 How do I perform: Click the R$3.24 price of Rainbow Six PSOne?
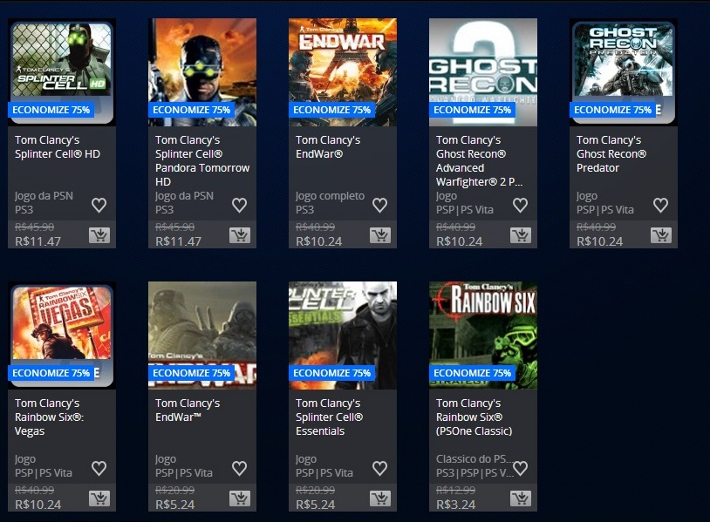tap(455, 505)
